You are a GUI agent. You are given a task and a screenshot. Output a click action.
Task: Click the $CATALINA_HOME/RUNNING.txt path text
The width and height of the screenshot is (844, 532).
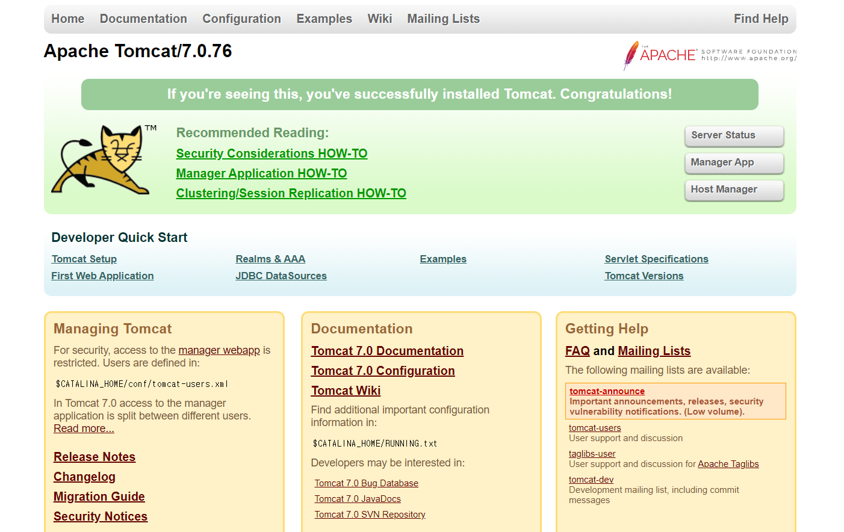[x=374, y=444]
